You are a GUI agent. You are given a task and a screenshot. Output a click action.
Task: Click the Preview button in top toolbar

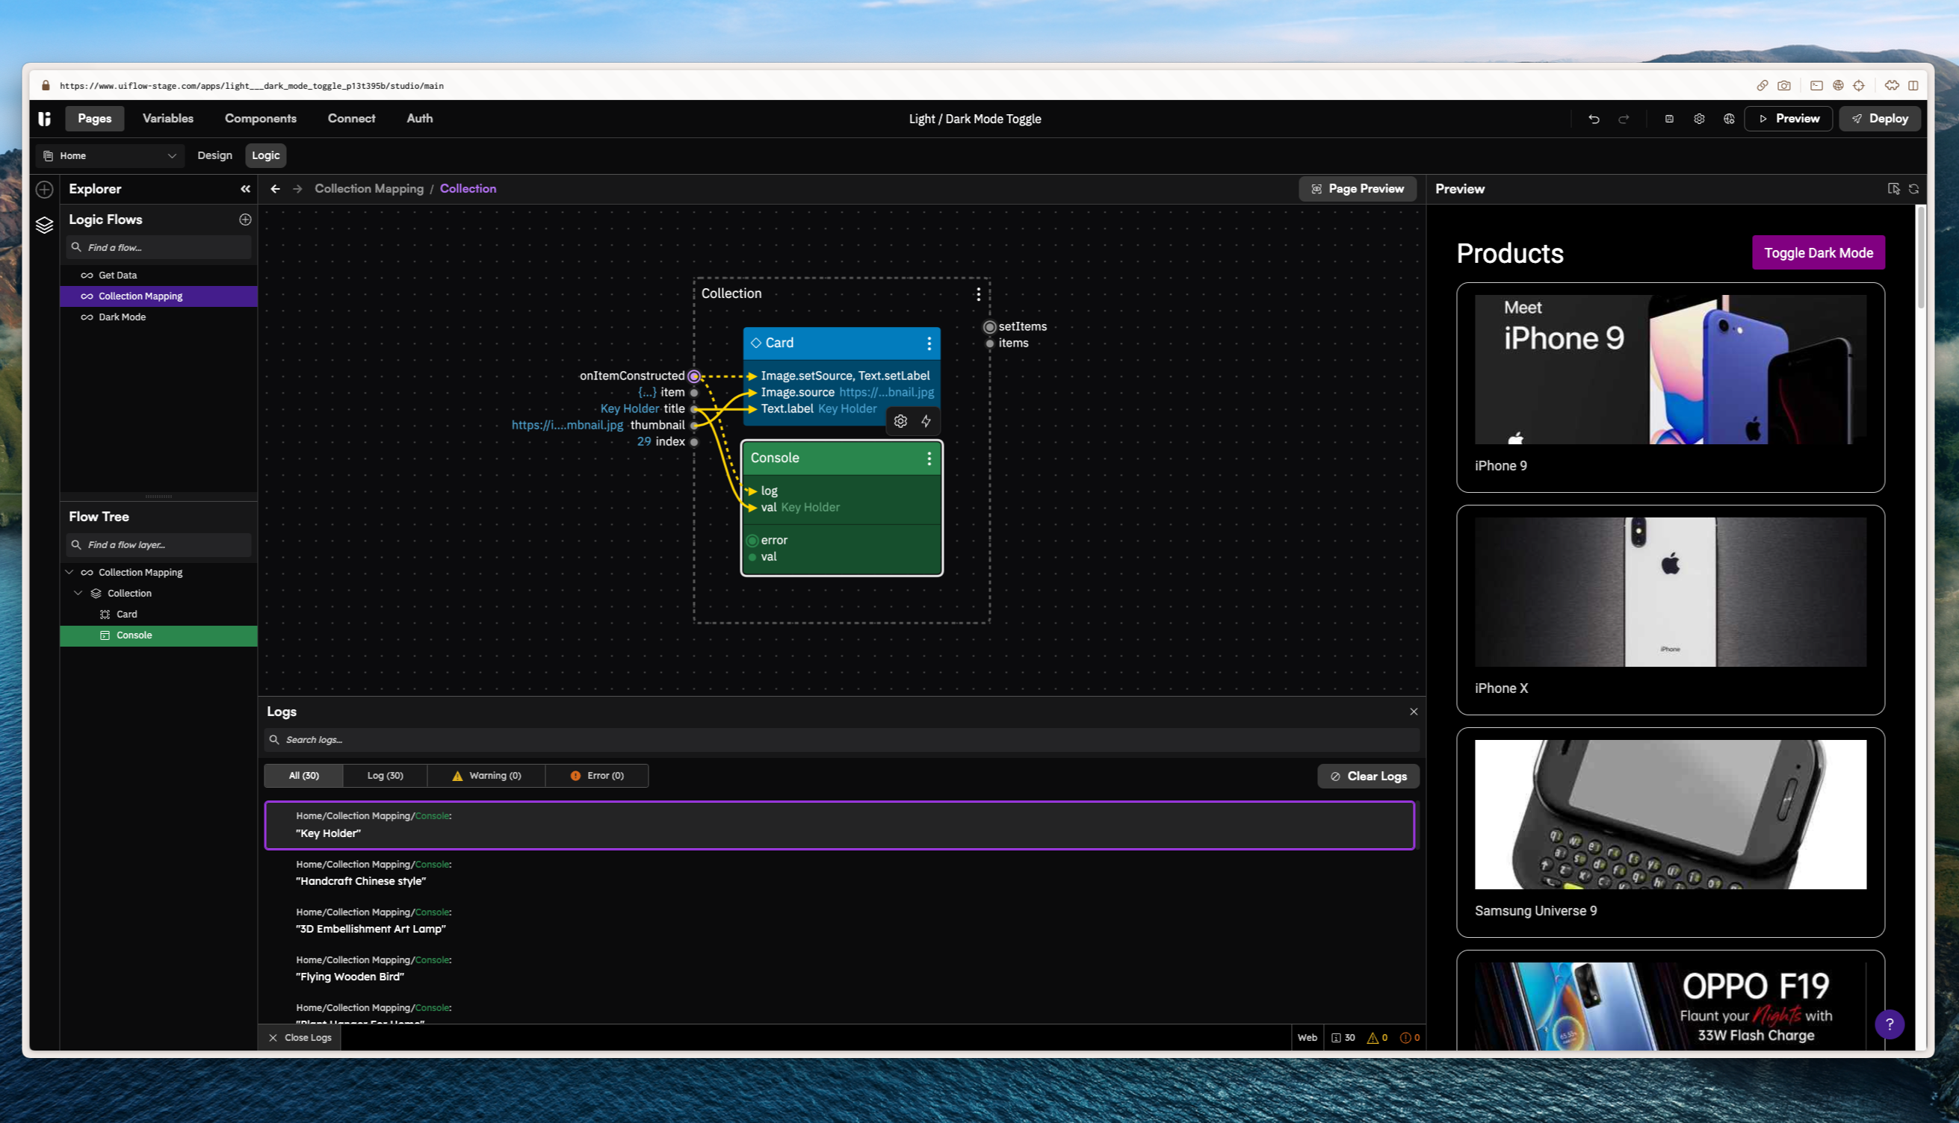(x=1789, y=119)
